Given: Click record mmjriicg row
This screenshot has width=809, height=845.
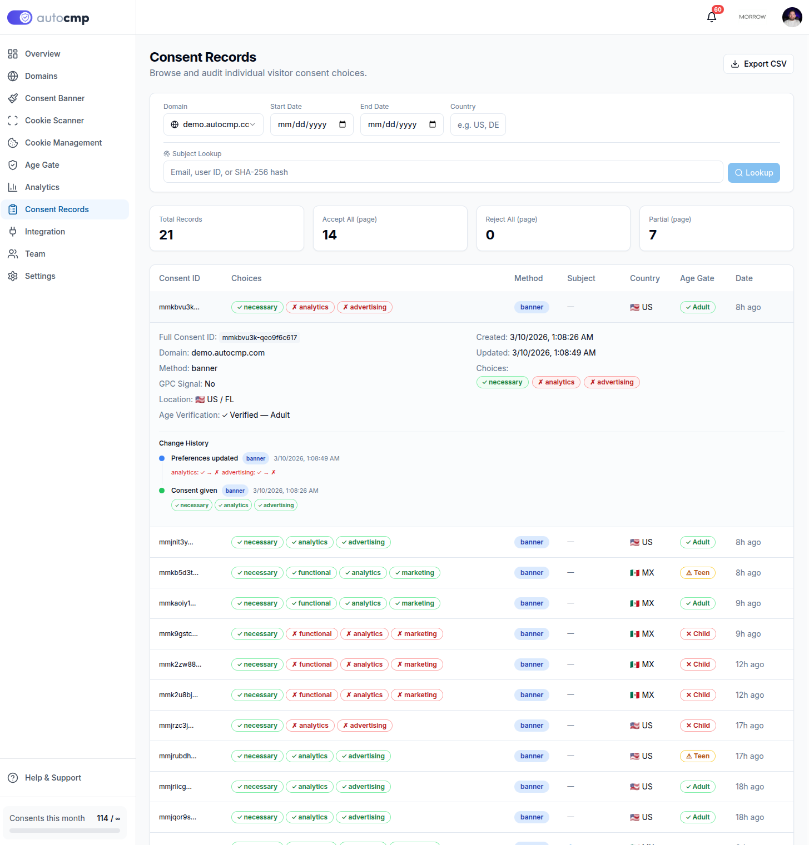Looking at the screenshot, I should tap(471, 787).
